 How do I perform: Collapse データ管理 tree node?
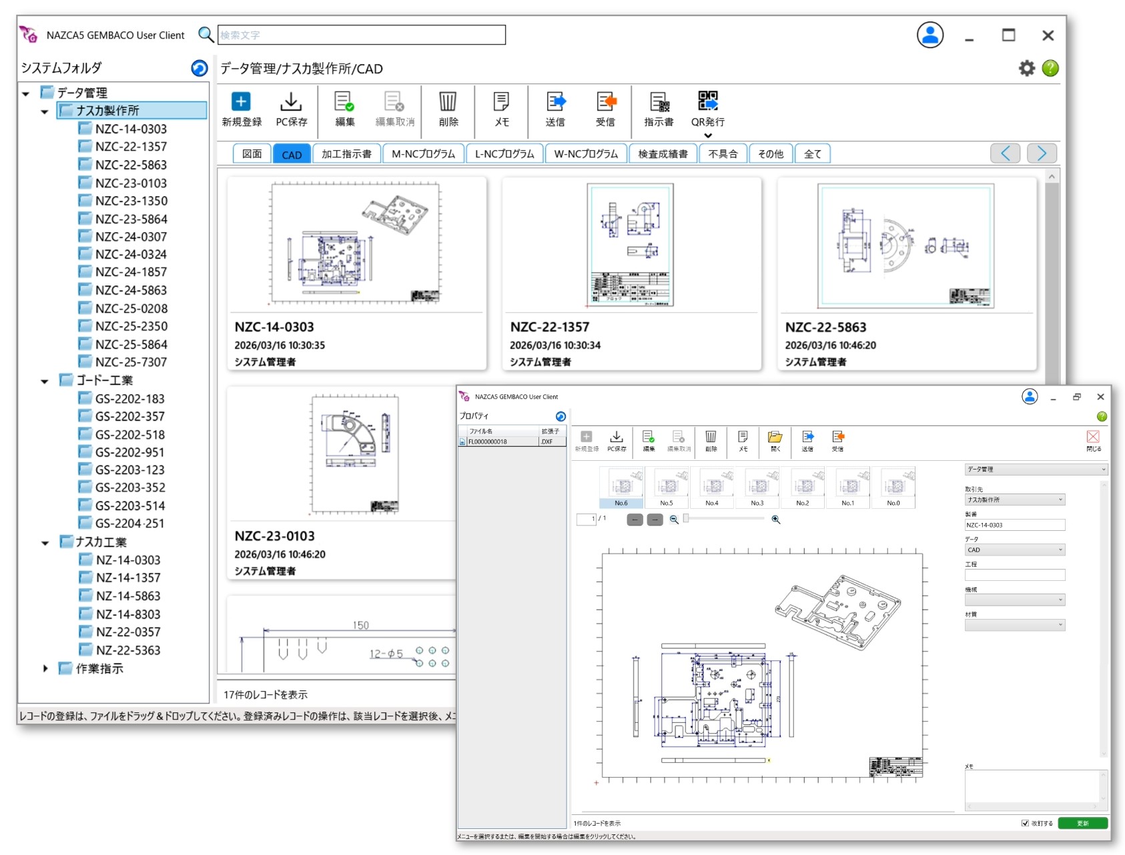coord(25,93)
